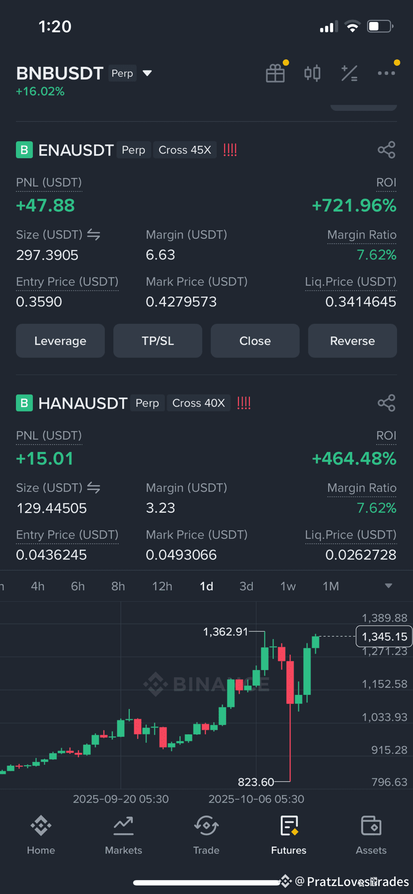Tap the 0.0493066 mark price

coord(181,555)
